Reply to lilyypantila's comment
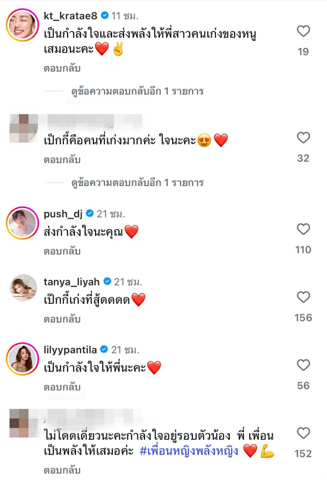The width and height of the screenshot is (327, 480). click(x=62, y=387)
